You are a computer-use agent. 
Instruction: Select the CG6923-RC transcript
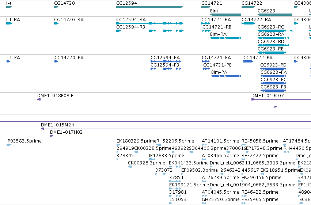pos(275,31)
